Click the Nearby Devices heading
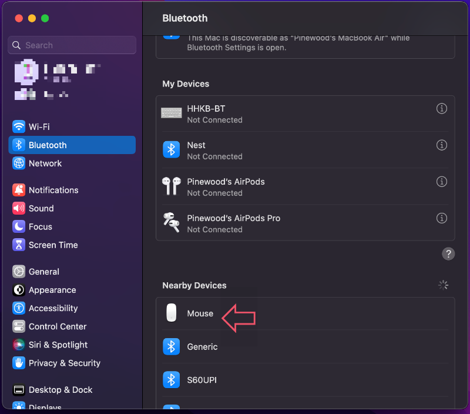This screenshot has height=414, width=470. click(x=194, y=285)
